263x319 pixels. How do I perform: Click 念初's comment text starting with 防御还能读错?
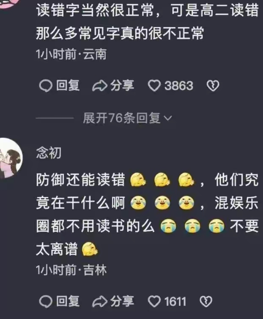[x=147, y=214]
